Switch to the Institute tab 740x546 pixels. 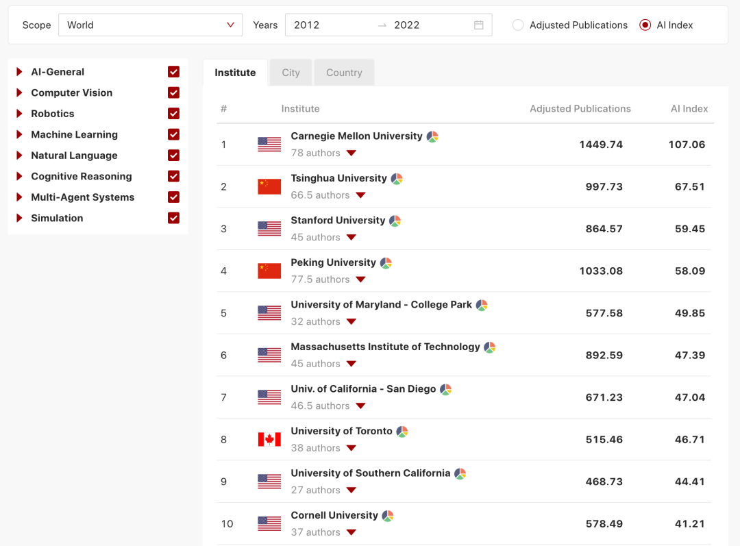(x=235, y=73)
